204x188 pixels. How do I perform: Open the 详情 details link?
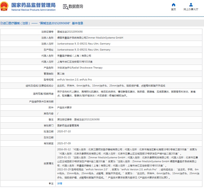click(x=60, y=184)
